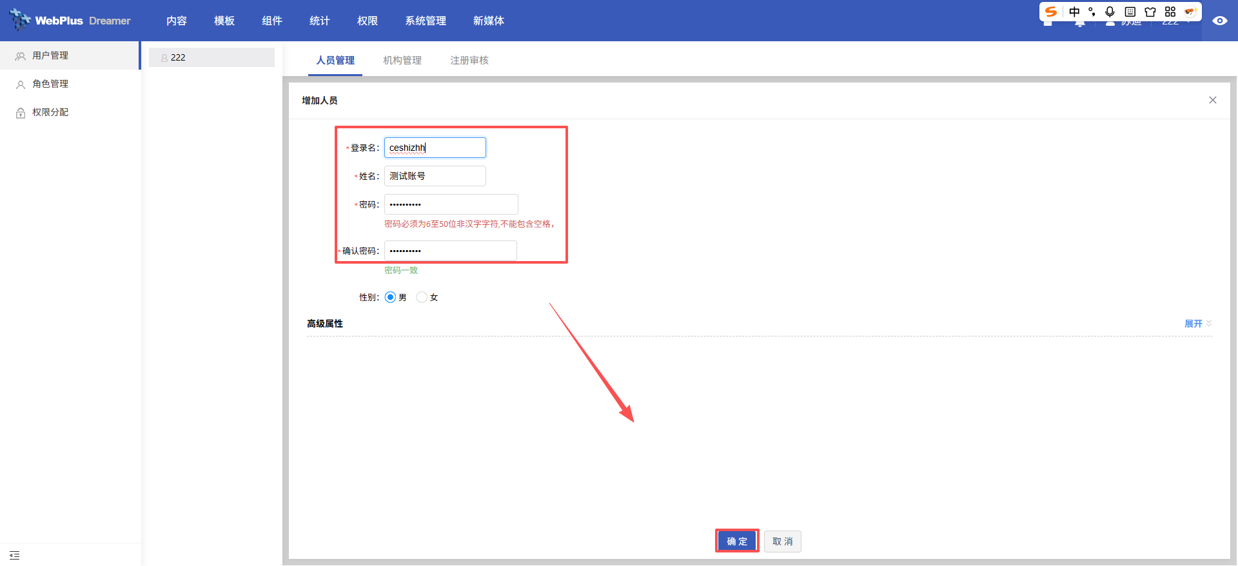Click the sidebar collapse icon at bottom left

(15, 555)
